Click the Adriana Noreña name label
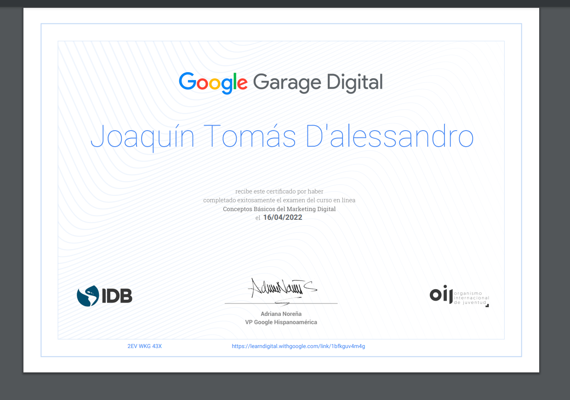The image size is (570, 400). point(280,314)
